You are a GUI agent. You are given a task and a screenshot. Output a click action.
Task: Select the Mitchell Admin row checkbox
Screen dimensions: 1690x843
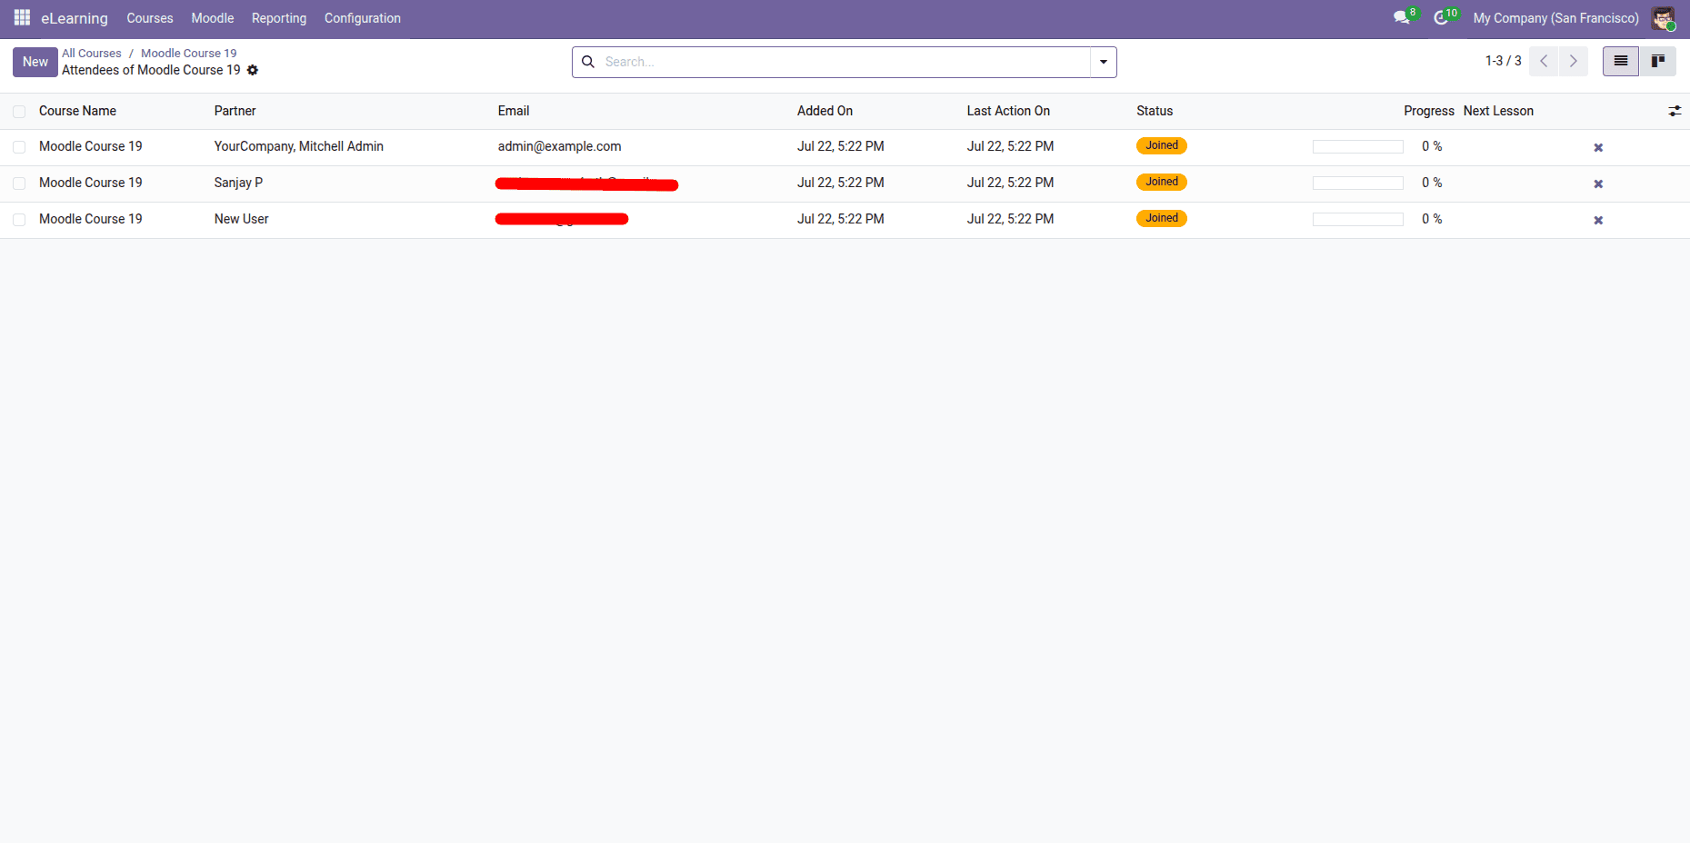click(19, 147)
